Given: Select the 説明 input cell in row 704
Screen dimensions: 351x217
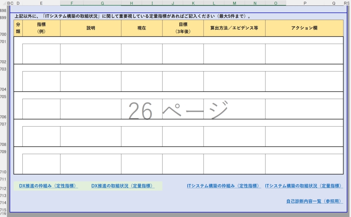Looking at the screenshot, I should pos(90,82).
